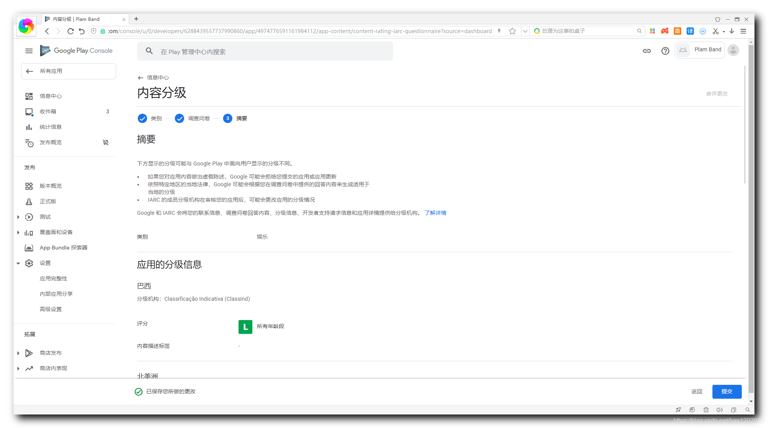Open the 了解详情 learn more link

click(x=435, y=213)
